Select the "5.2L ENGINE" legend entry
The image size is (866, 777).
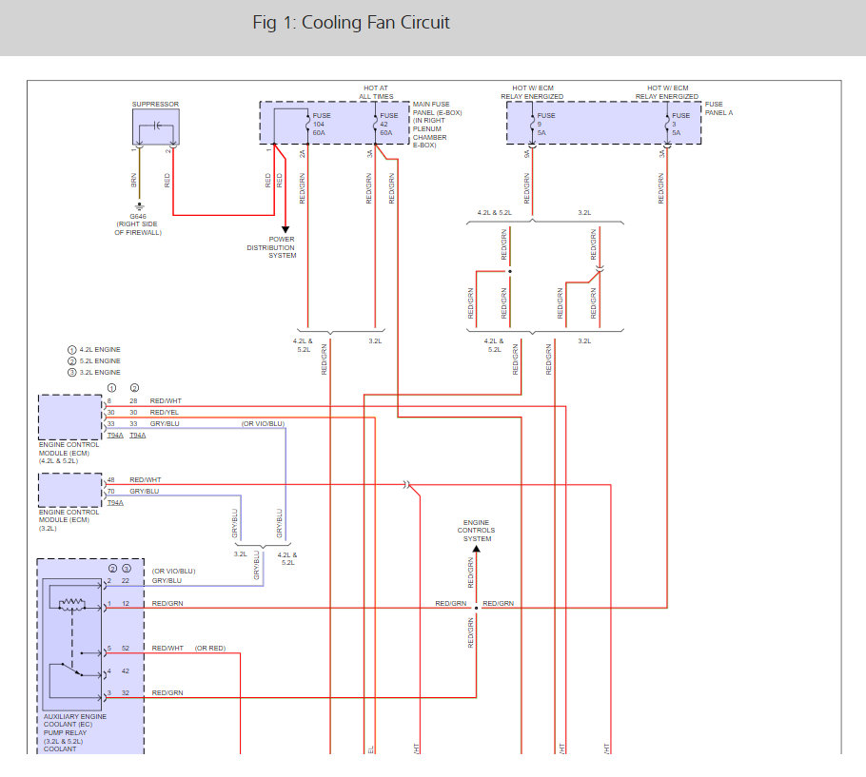(94, 360)
